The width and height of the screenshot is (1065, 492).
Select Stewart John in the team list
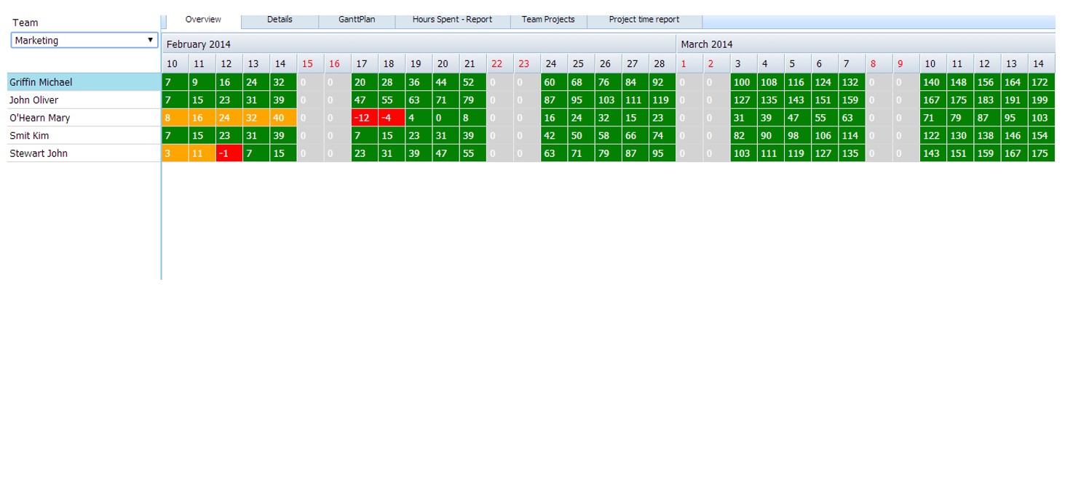tap(84, 153)
